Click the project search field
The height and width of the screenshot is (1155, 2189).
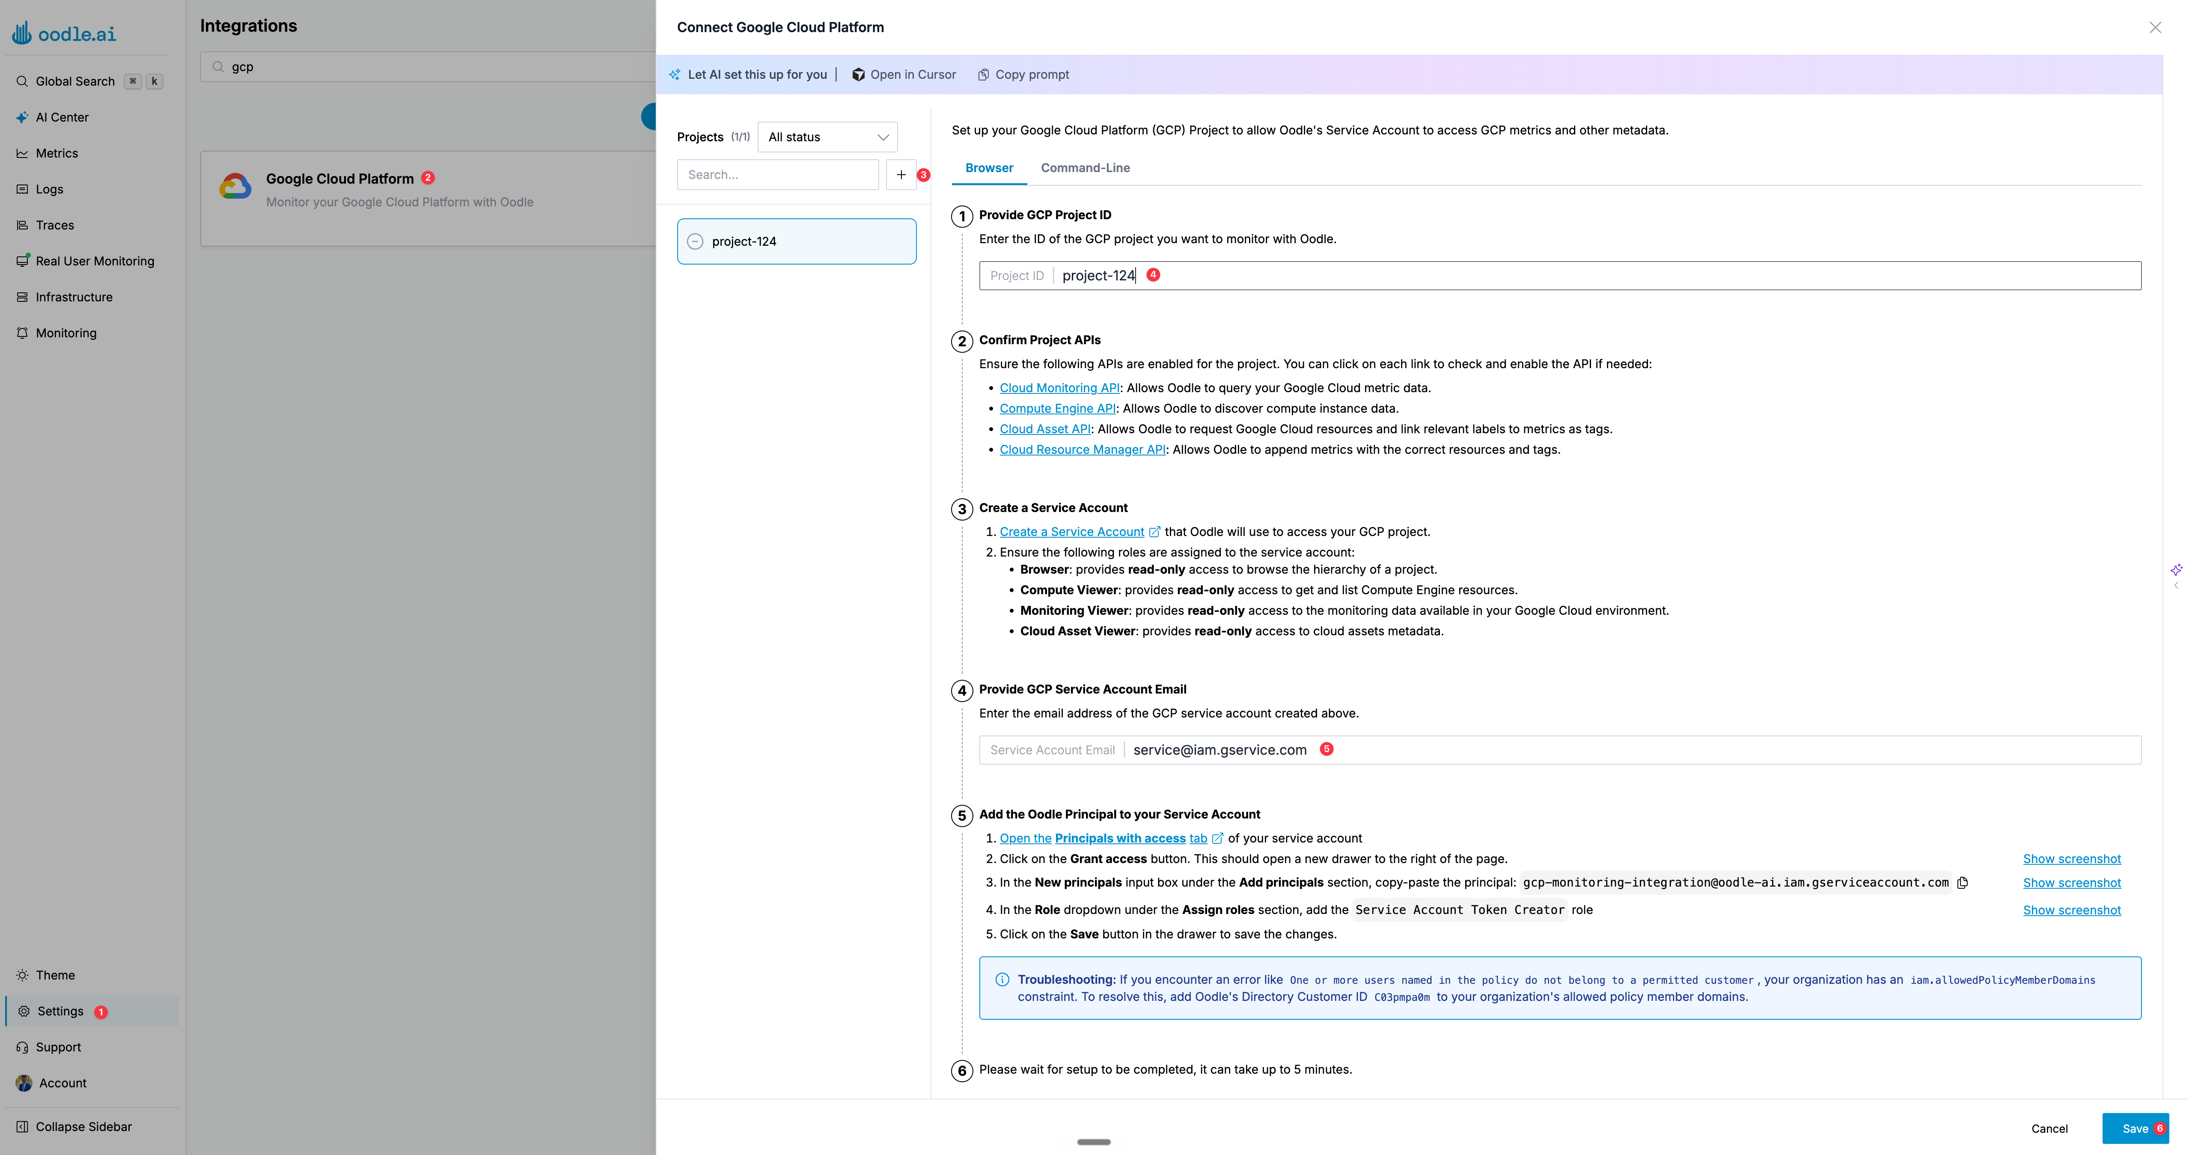(778, 175)
